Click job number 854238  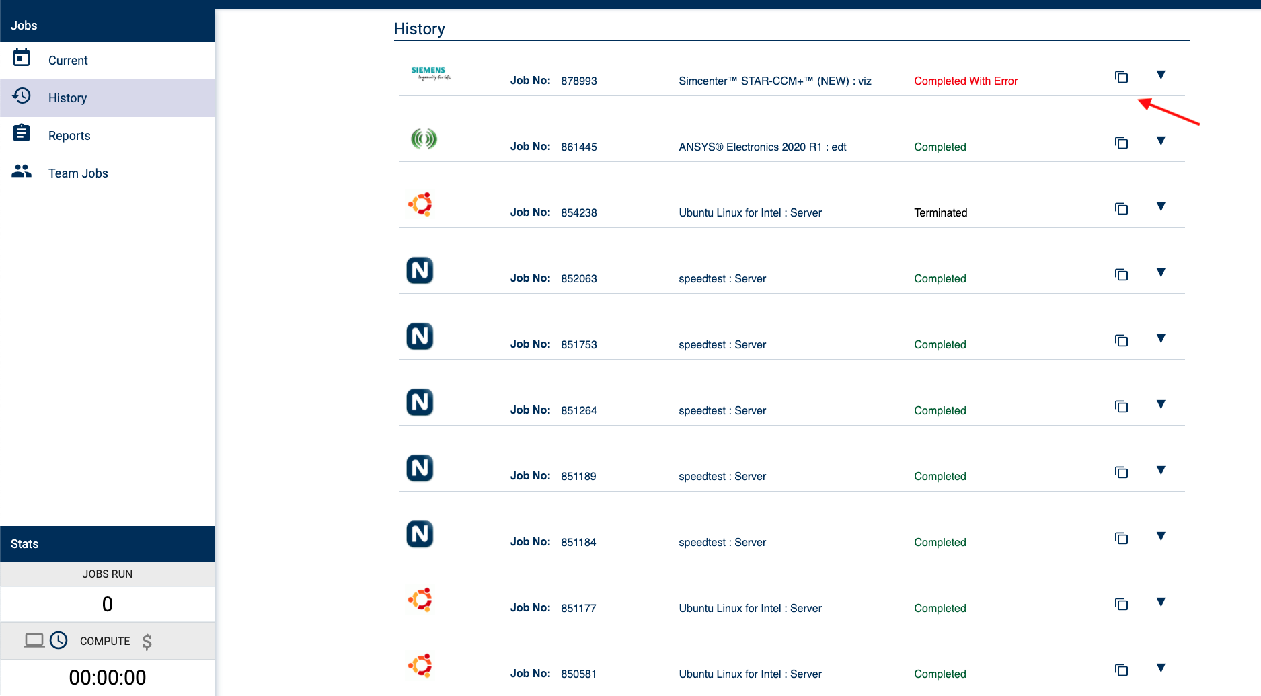(579, 212)
